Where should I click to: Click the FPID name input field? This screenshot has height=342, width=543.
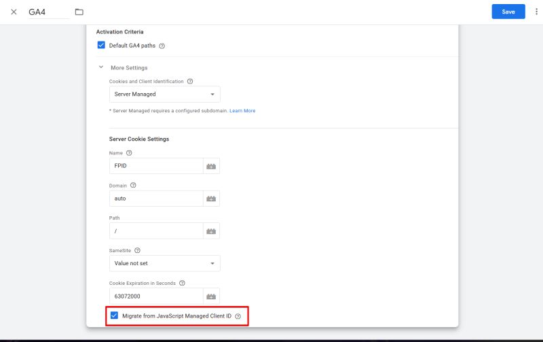156,166
